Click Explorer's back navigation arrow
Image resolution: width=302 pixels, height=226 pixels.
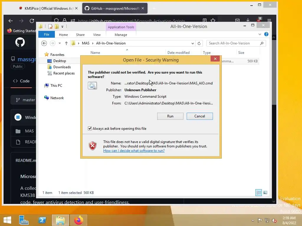point(44,43)
